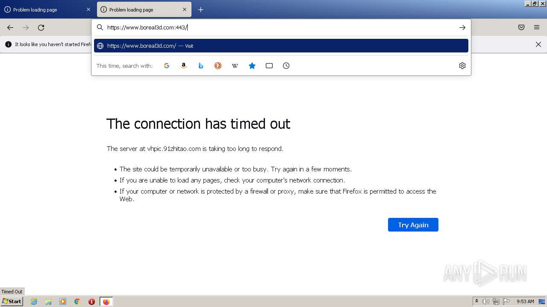The image size is (547, 307).
Task: Search this time with Wikipedia
Action: click(x=235, y=66)
